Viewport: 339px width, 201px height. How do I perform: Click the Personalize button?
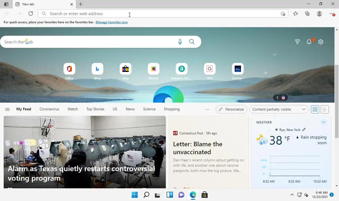pos(231,109)
